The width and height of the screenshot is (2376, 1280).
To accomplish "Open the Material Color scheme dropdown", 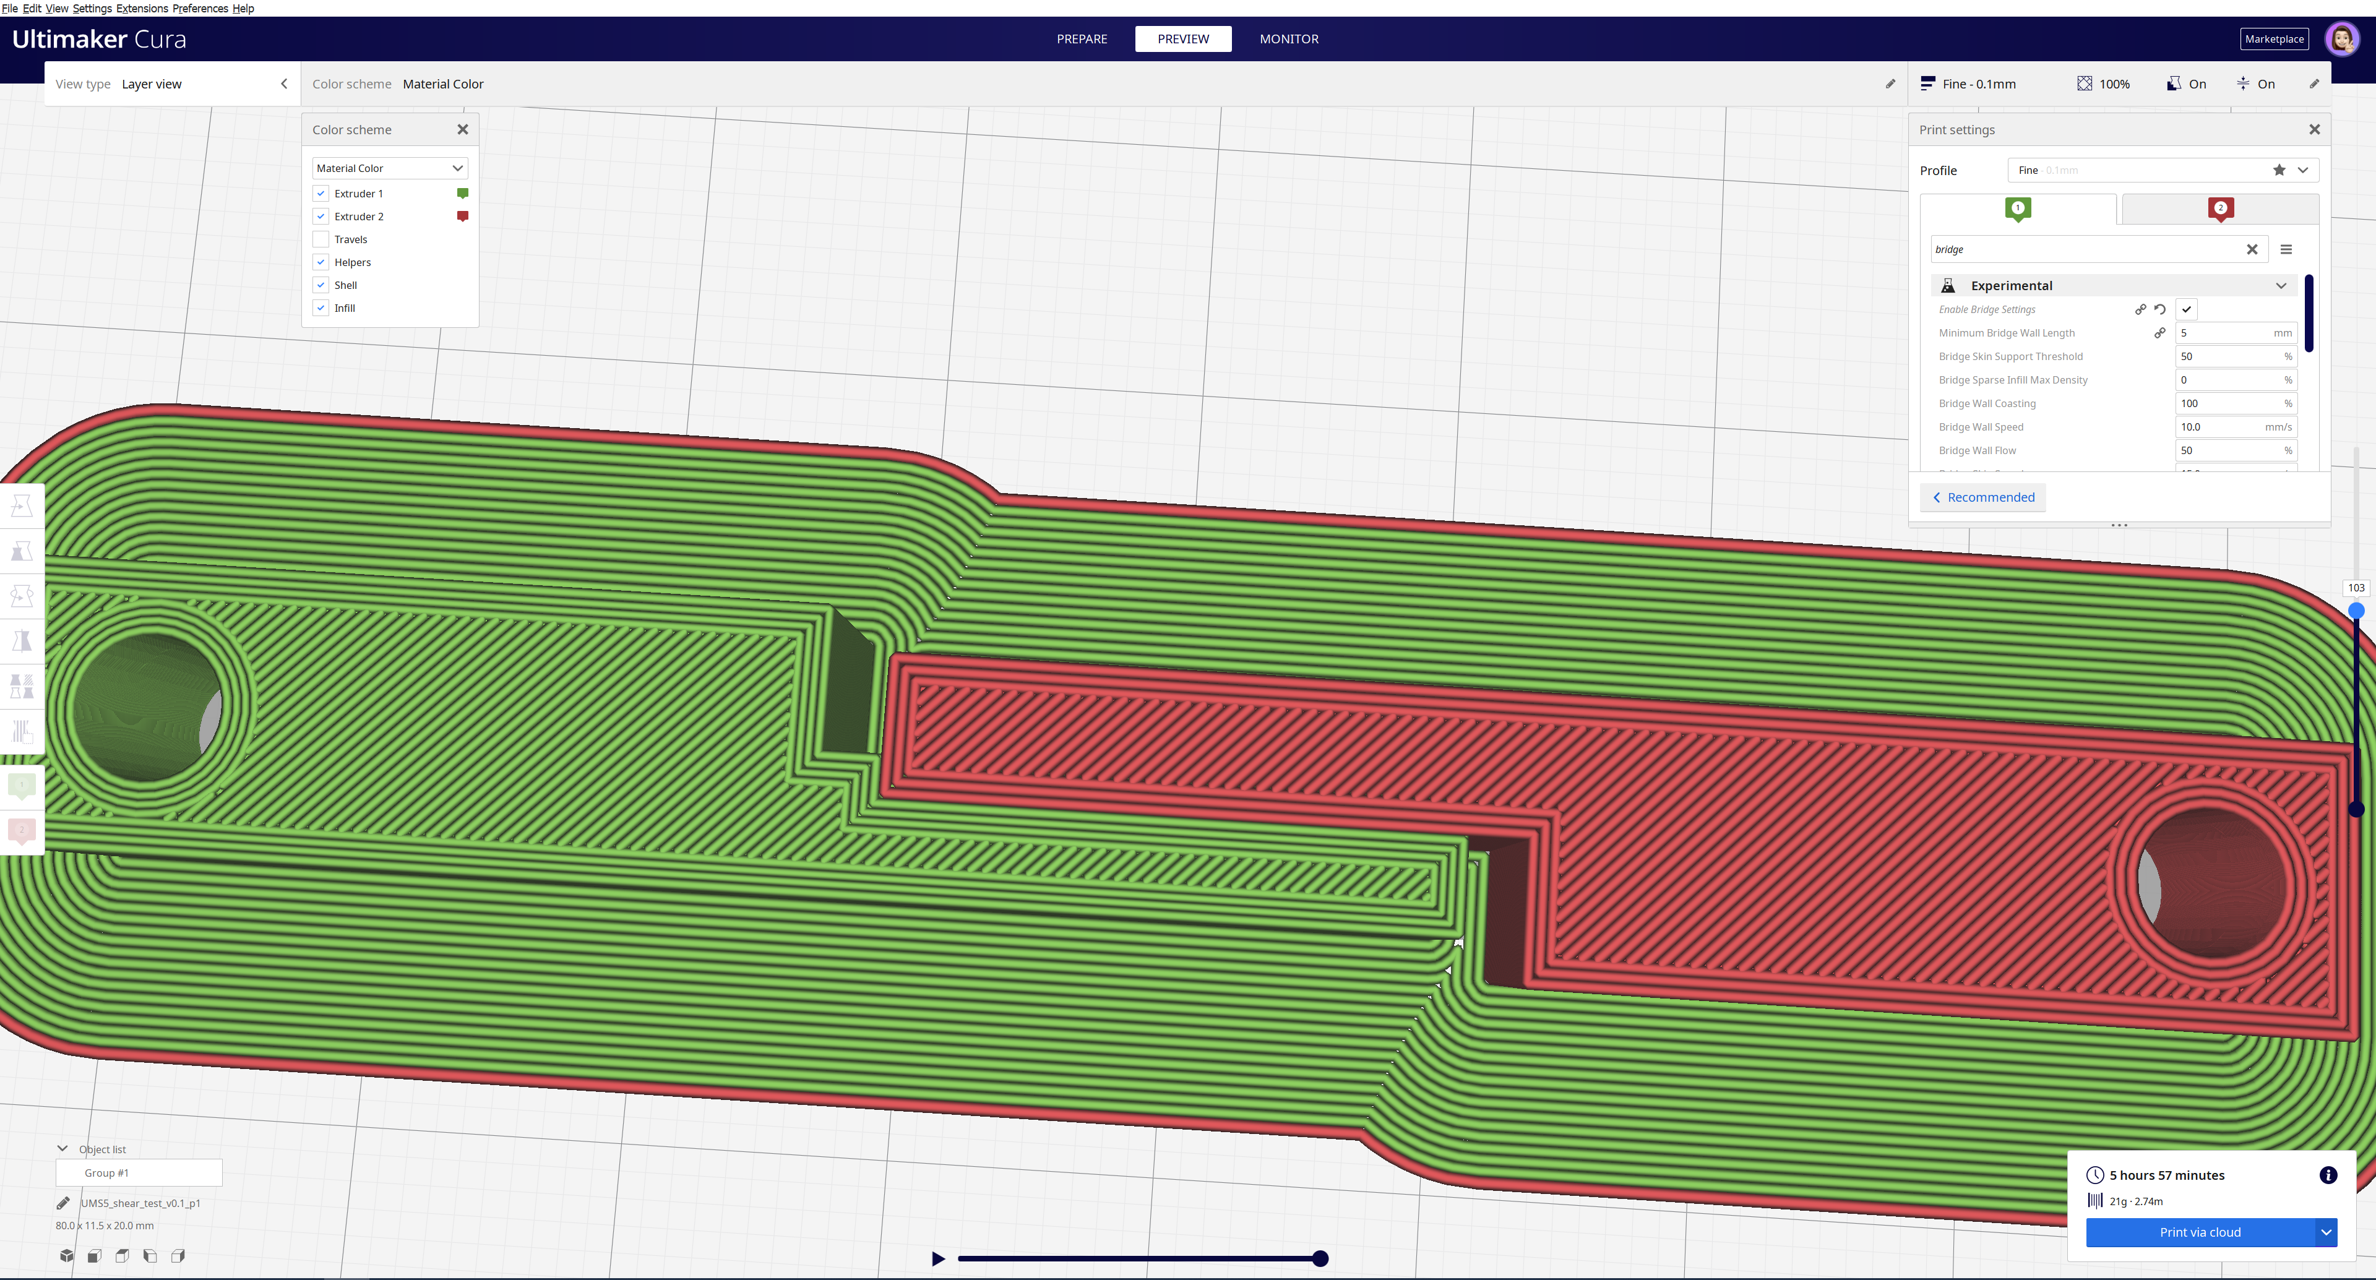I will (389, 169).
